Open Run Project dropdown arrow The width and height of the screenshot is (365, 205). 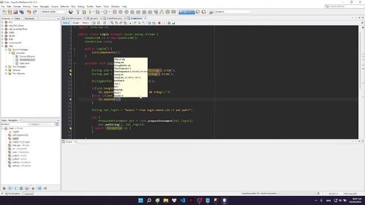[x=94, y=12]
